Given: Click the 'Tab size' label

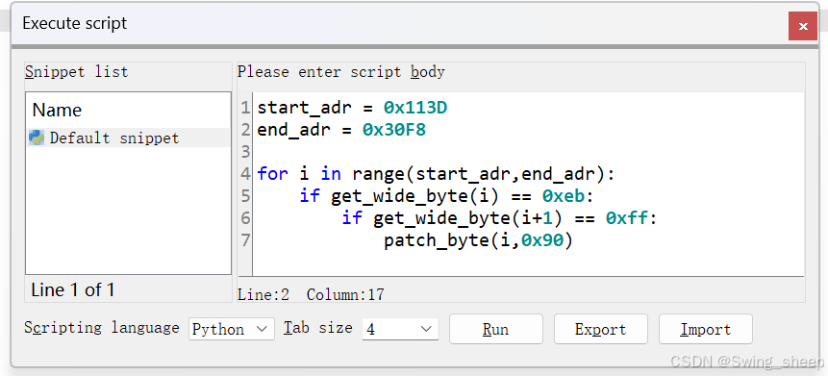Looking at the screenshot, I should tap(318, 327).
